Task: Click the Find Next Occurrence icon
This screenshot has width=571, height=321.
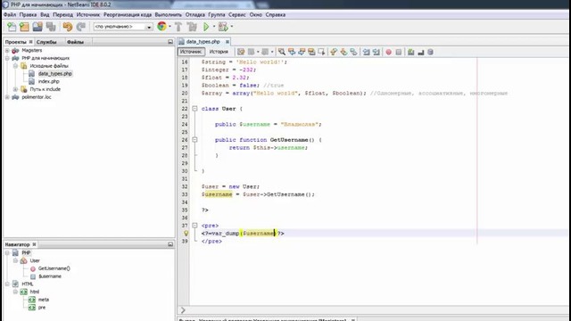Action: point(302,52)
